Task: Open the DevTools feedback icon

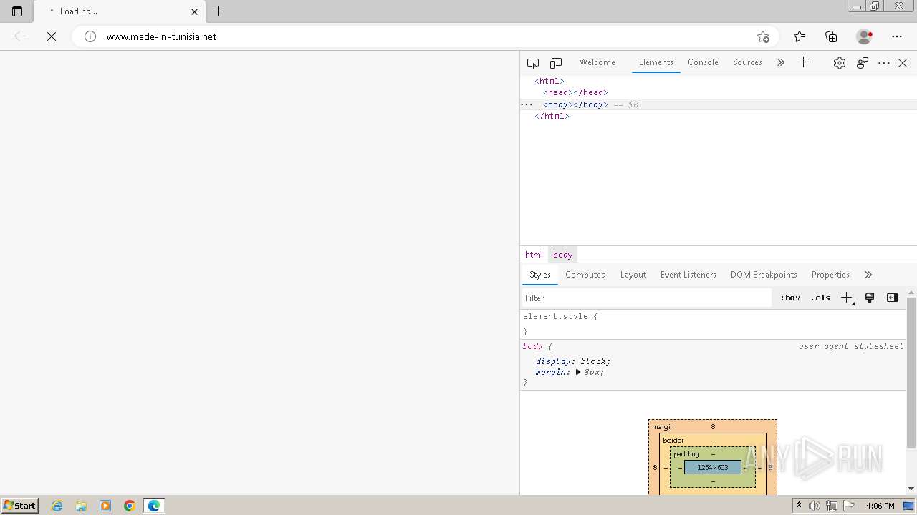Action: (863, 63)
